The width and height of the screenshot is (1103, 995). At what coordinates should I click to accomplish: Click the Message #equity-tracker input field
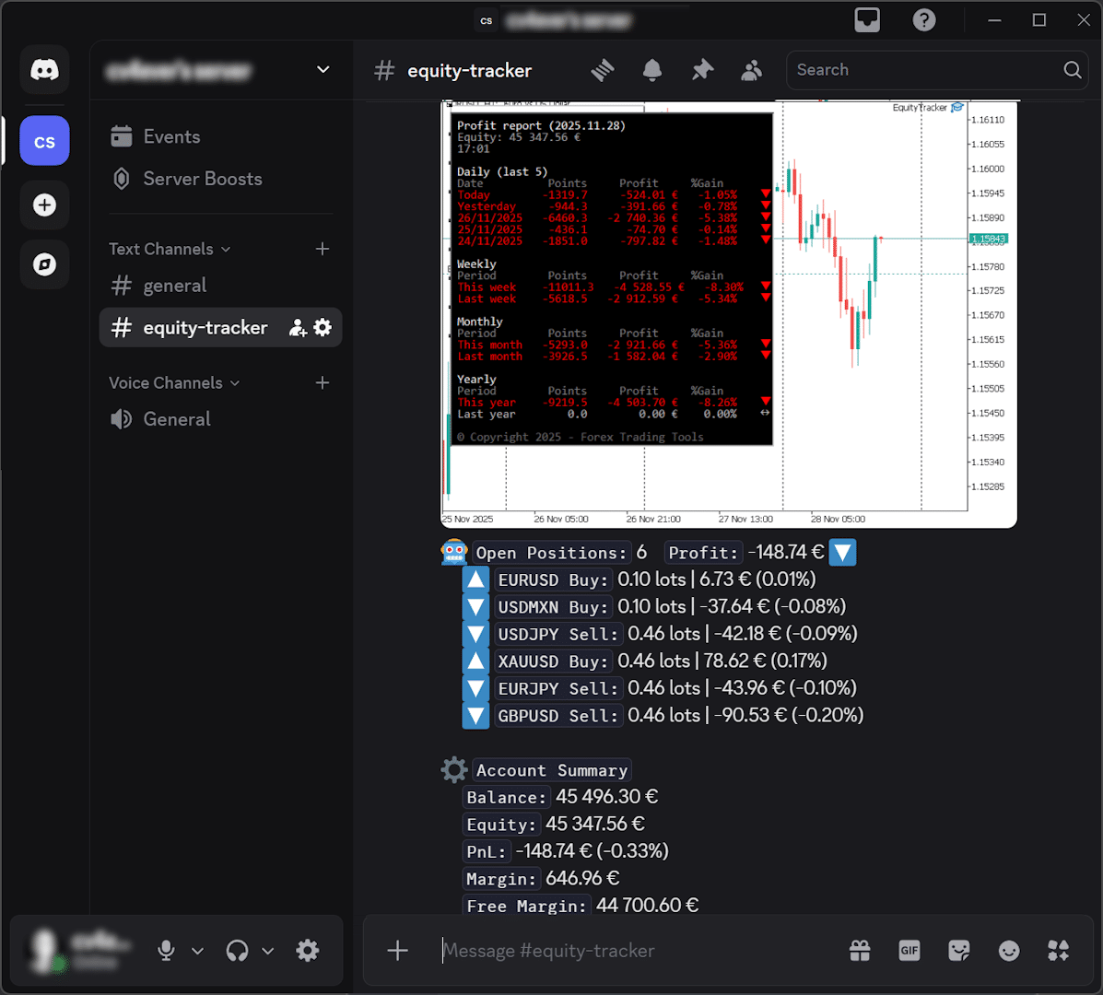[636, 951]
